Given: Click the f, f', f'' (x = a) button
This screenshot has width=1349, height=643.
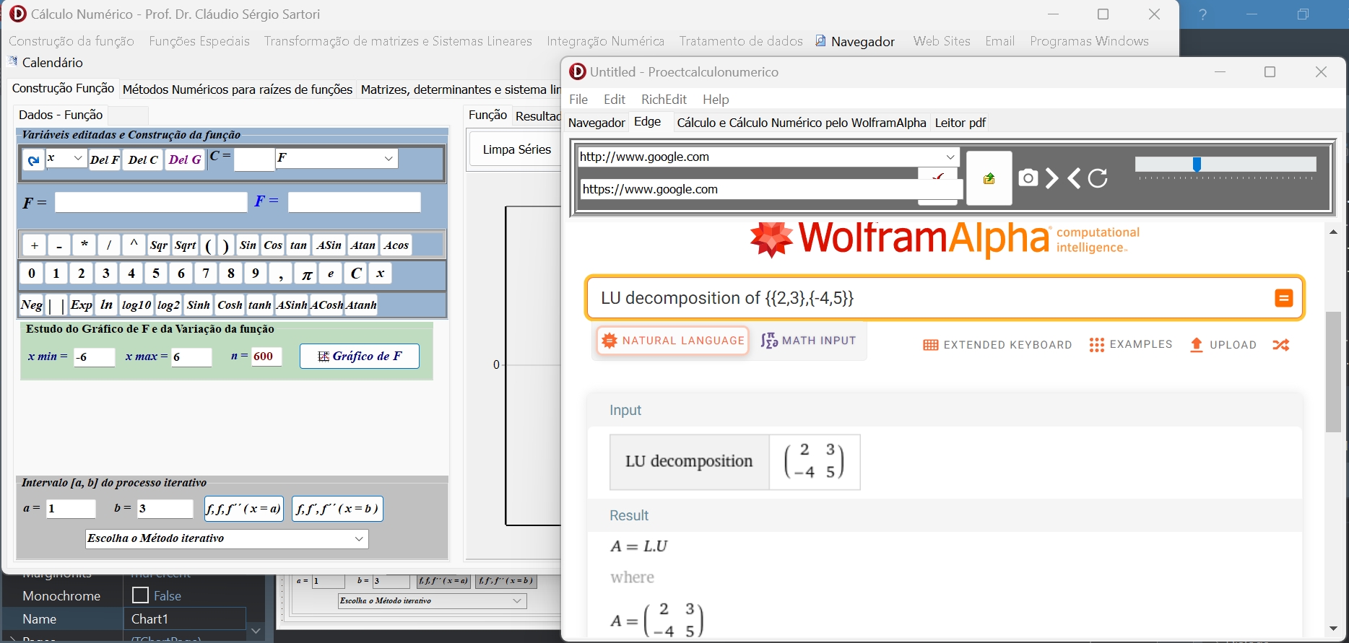Looking at the screenshot, I should [244, 509].
